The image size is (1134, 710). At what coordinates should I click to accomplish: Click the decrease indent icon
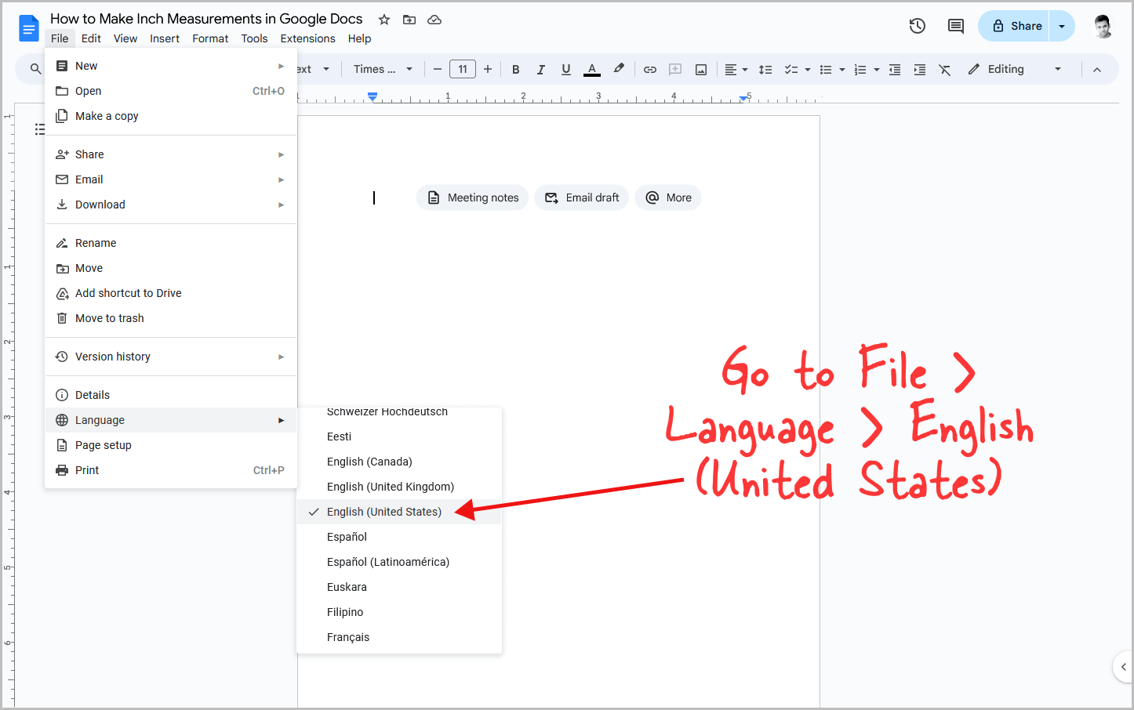(x=895, y=69)
